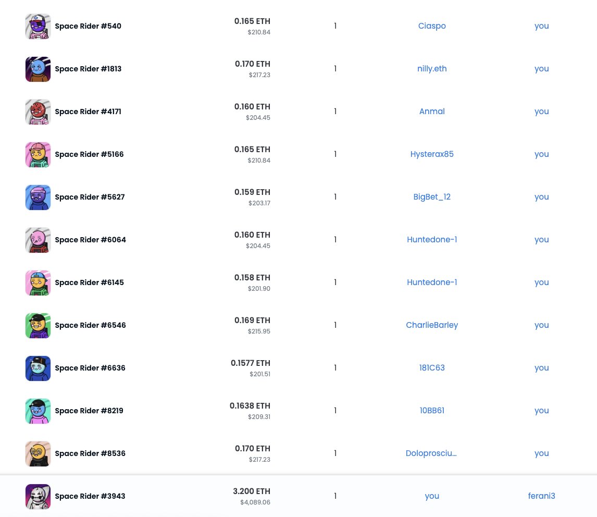Visit seller BigBet_12's profile
The height and width of the screenshot is (517, 597).
432,196
